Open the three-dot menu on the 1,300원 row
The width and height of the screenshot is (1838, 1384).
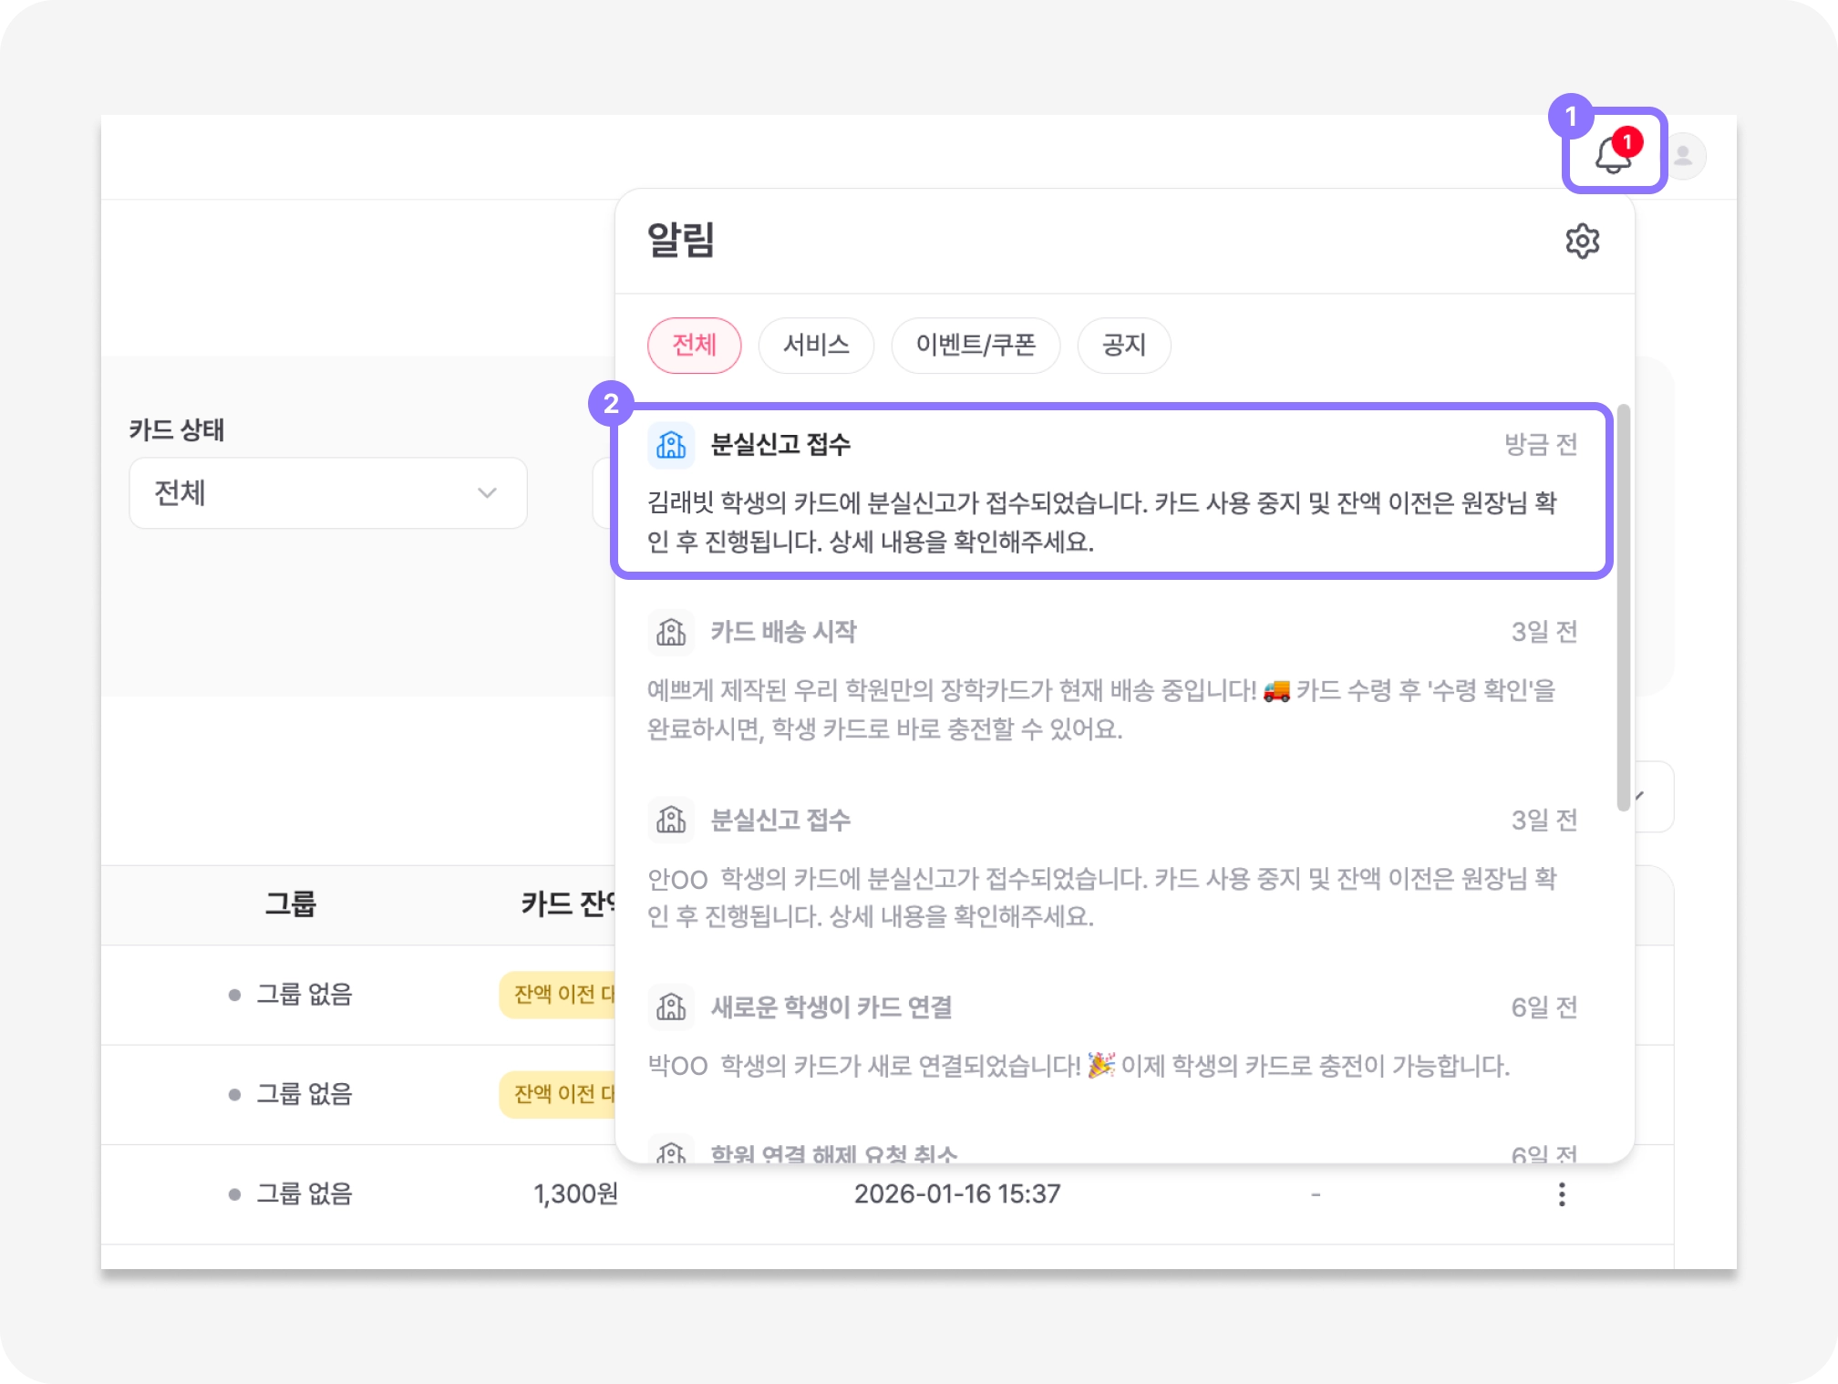pyautogui.click(x=1561, y=1194)
